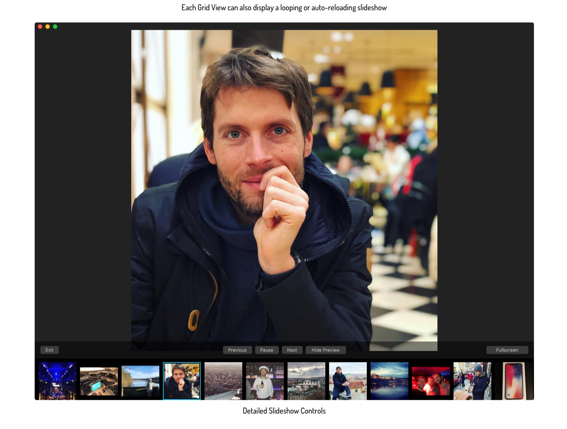The height and width of the screenshot is (429, 567).
Task: Click the highlighted portrait thumbnail
Action: [x=182, y=381]
